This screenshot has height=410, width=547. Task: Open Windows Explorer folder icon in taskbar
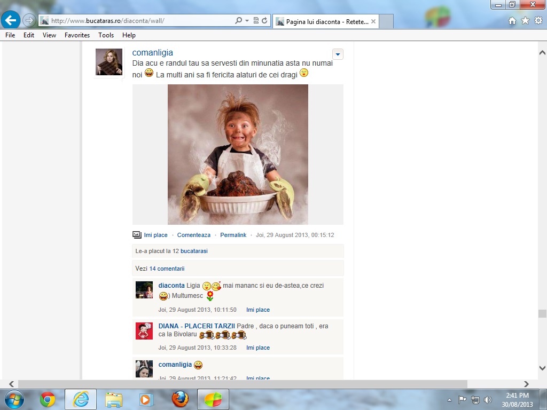114,399
